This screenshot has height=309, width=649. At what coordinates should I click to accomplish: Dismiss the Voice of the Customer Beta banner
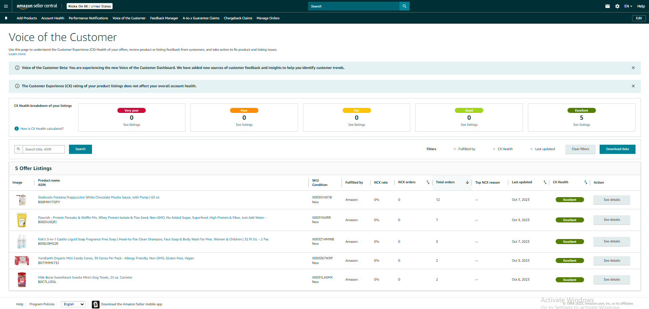pyautogui.click(x=633, y=68)
